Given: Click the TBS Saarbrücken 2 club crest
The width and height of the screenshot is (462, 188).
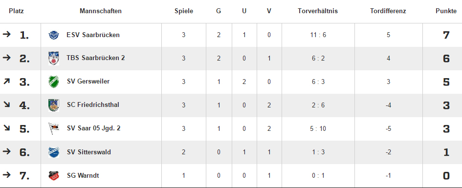Looking at the screenshot, I should pyautogui.click(x=54, y=58).
